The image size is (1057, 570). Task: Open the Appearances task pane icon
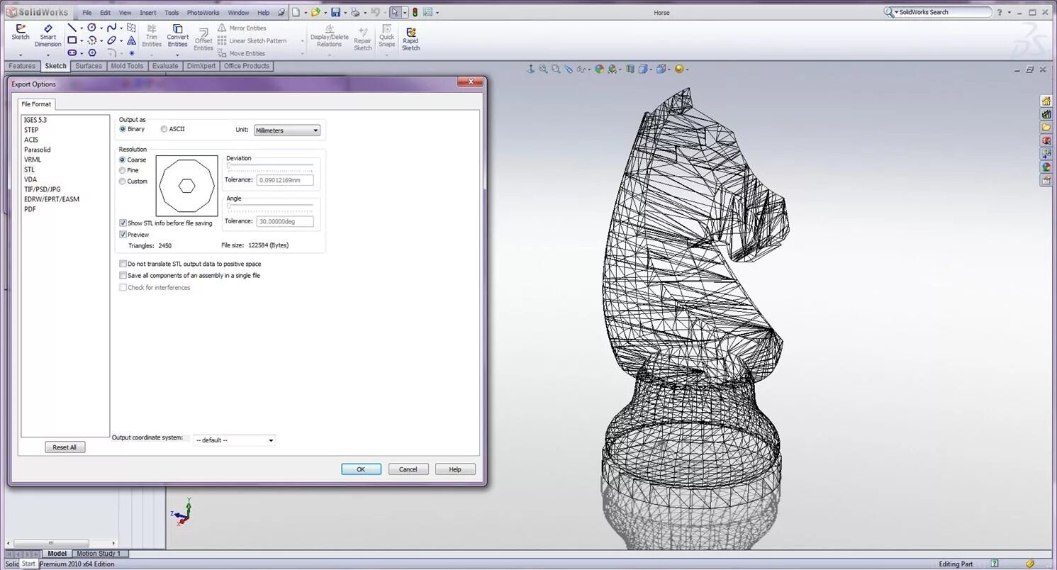pos(1046,167)
